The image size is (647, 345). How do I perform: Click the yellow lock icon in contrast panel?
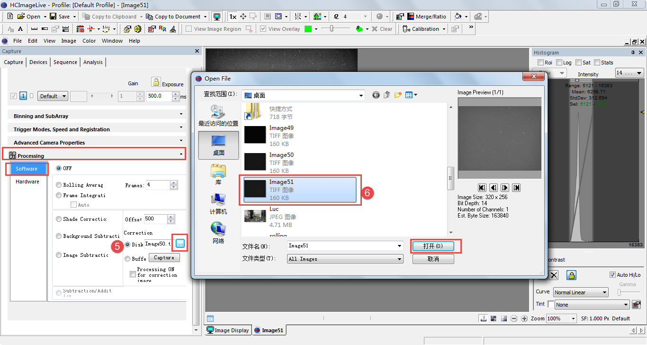pyautogui.click(x=571, y=275)
